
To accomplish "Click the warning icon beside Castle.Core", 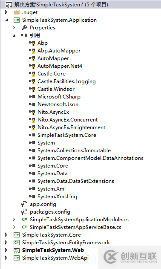I will (32, 74).
